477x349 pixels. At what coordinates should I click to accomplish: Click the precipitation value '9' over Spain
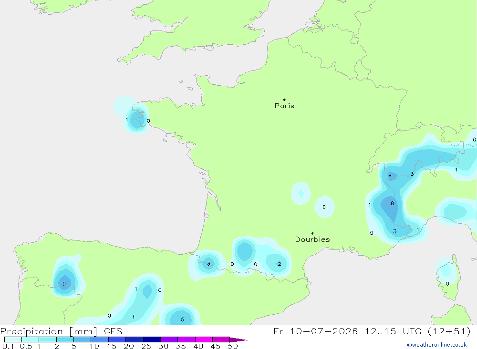[64, 284]
